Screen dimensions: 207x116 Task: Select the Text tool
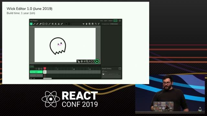[x=56, y=24]
